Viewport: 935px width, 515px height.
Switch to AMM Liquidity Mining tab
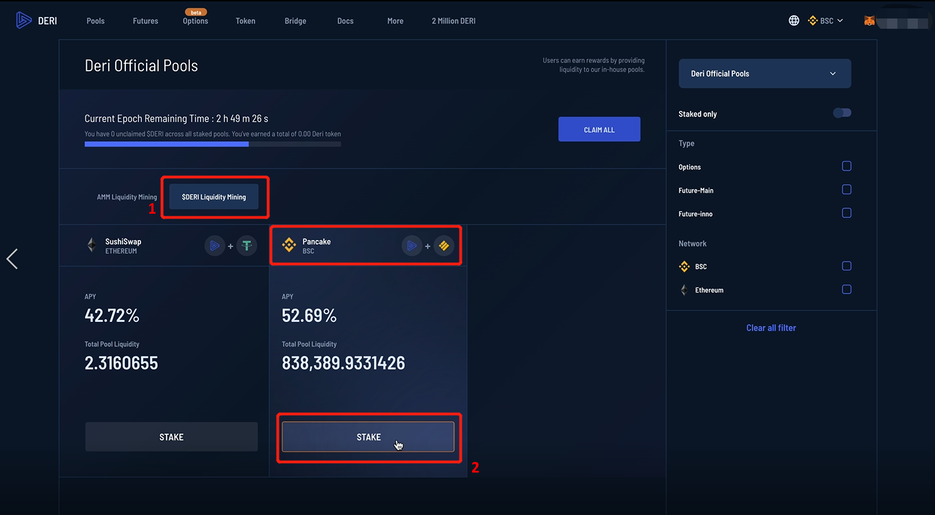[x=127, y=197]
